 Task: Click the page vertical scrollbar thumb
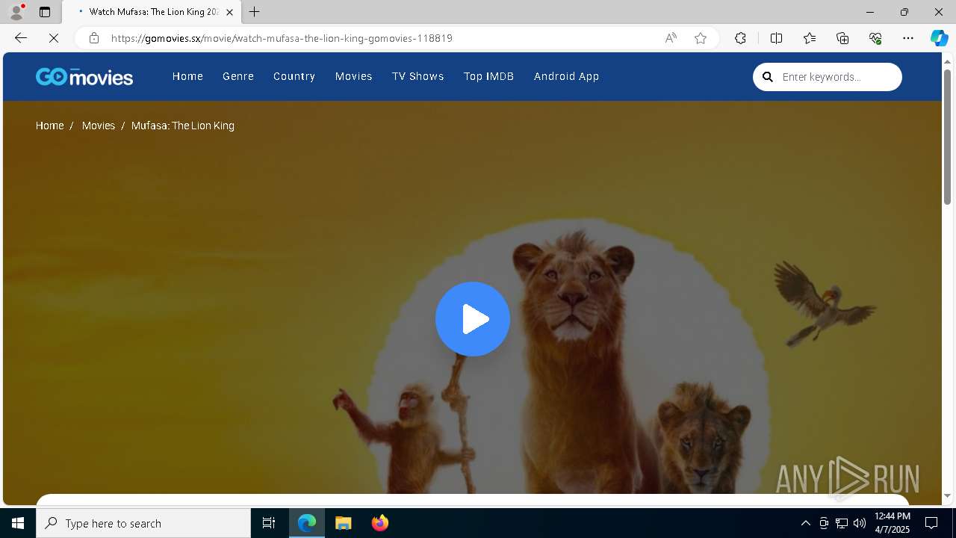click(947, 137)
